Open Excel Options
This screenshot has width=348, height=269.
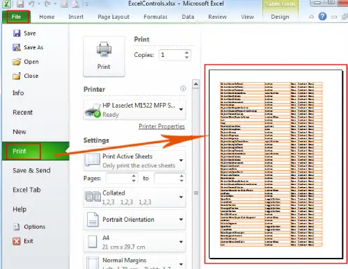[x=29, y=227]
